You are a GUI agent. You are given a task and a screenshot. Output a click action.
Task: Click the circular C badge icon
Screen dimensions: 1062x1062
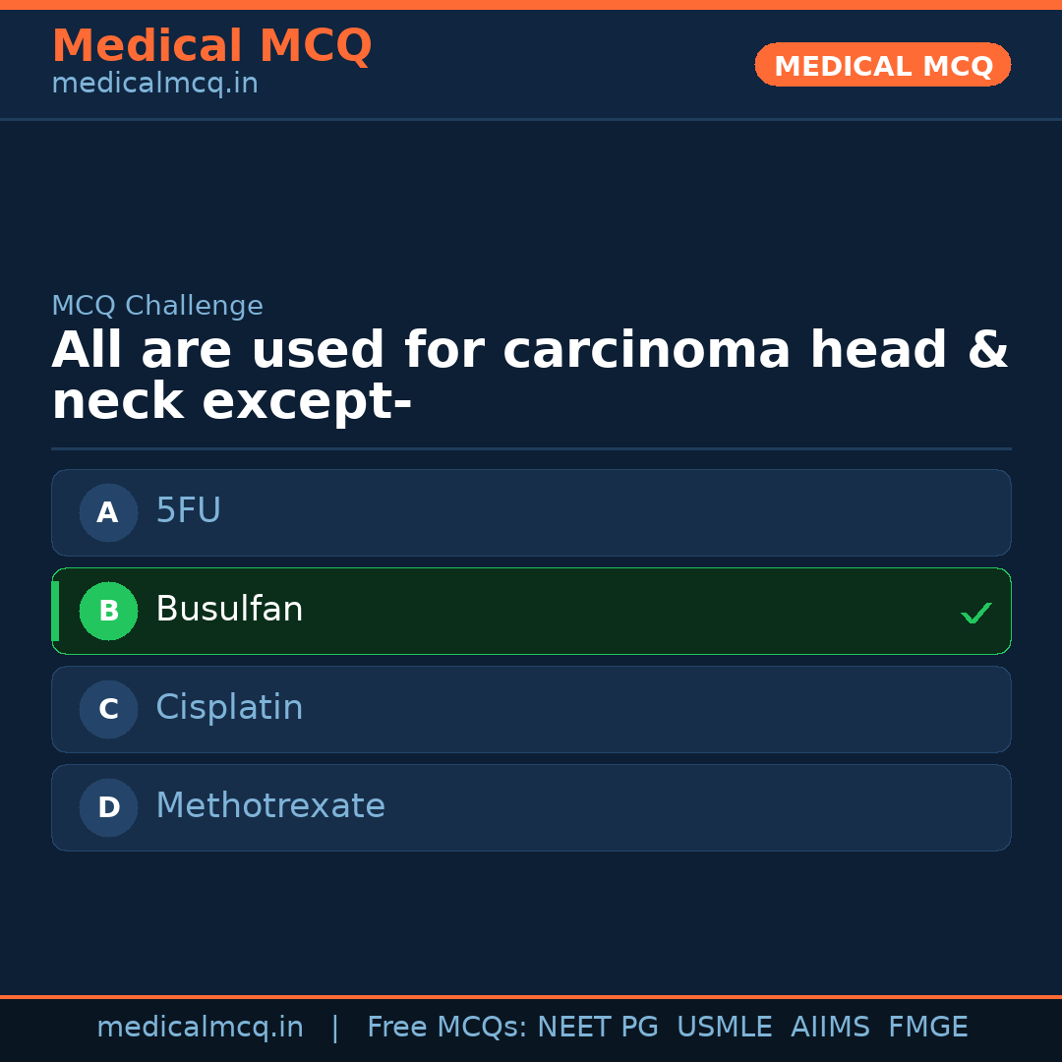[108, 709]
